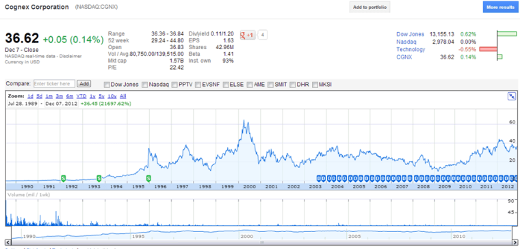Click the Mkt cap value 1.57B
The height and width of the screenshot is (249, 520).
pyautogui.click(x=177, y=61)
